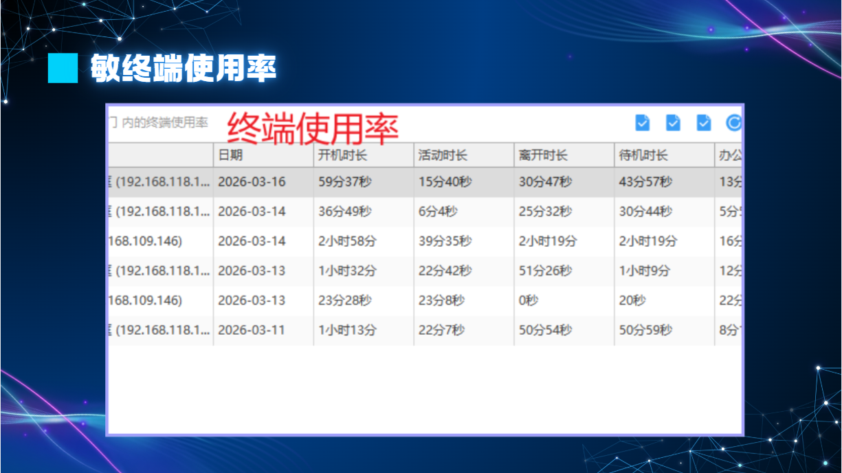842x473 pixels.
Task: Click the rightmost document-check icon
Action: pos(704,122)
